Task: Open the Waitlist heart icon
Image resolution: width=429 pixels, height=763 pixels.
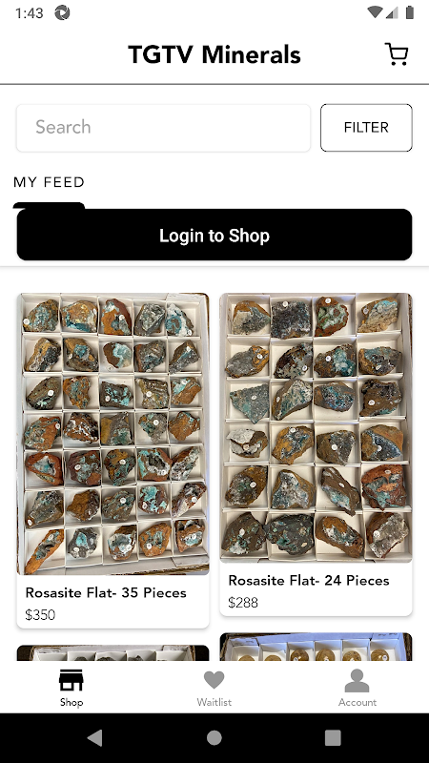Action: [x=214, y=680]
